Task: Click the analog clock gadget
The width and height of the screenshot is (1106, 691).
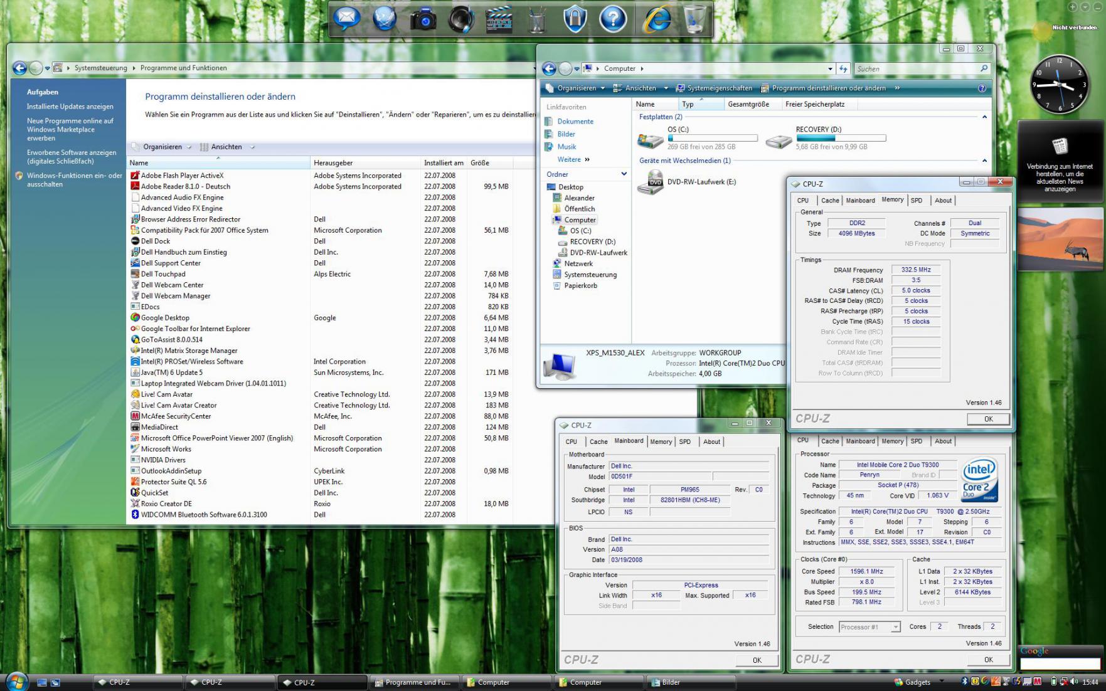Action: 1060,83
